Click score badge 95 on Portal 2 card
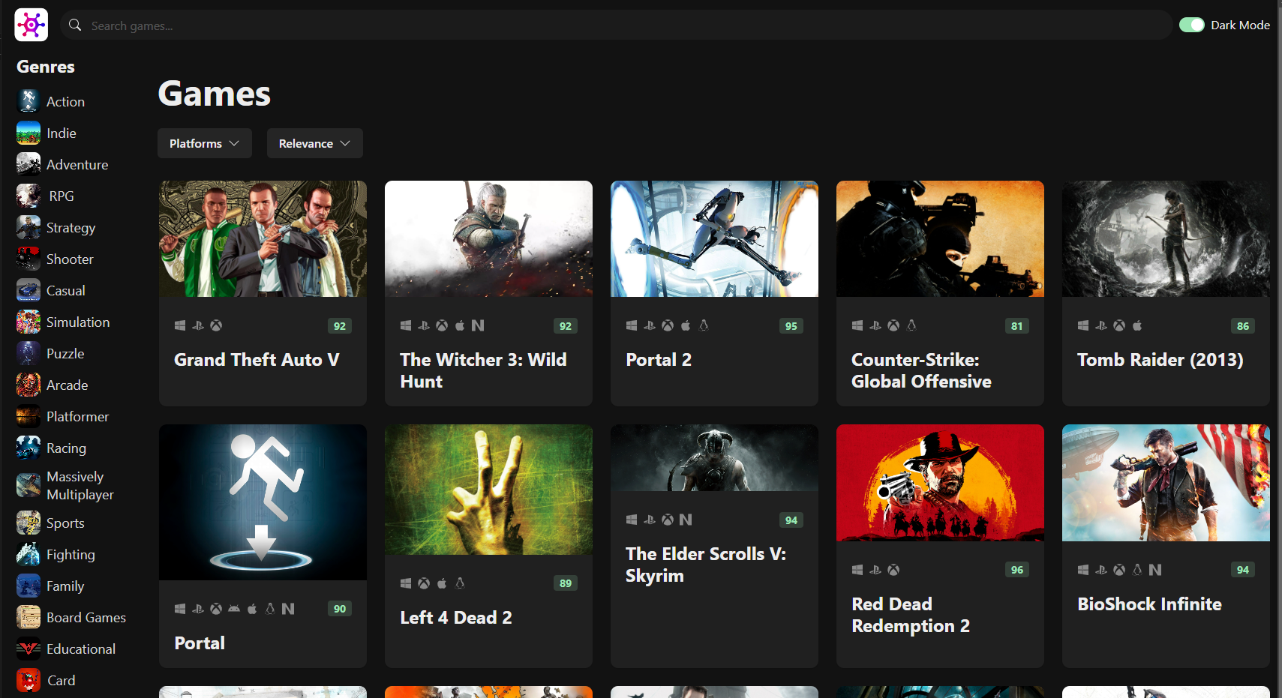 (x=791, y=326)
